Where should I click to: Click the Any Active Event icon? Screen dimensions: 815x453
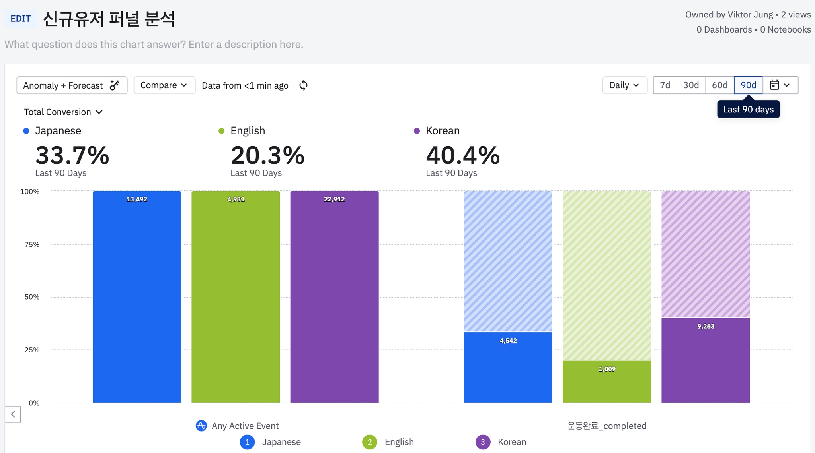pyautogui.click(x=201, y=426)
